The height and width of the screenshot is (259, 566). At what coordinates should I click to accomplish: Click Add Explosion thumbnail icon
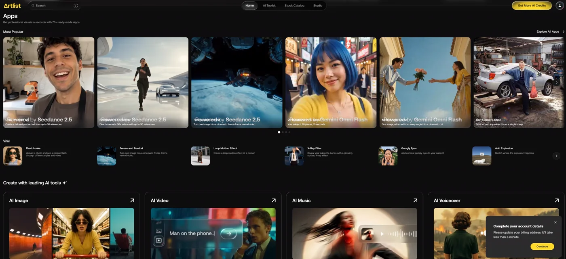482,156
